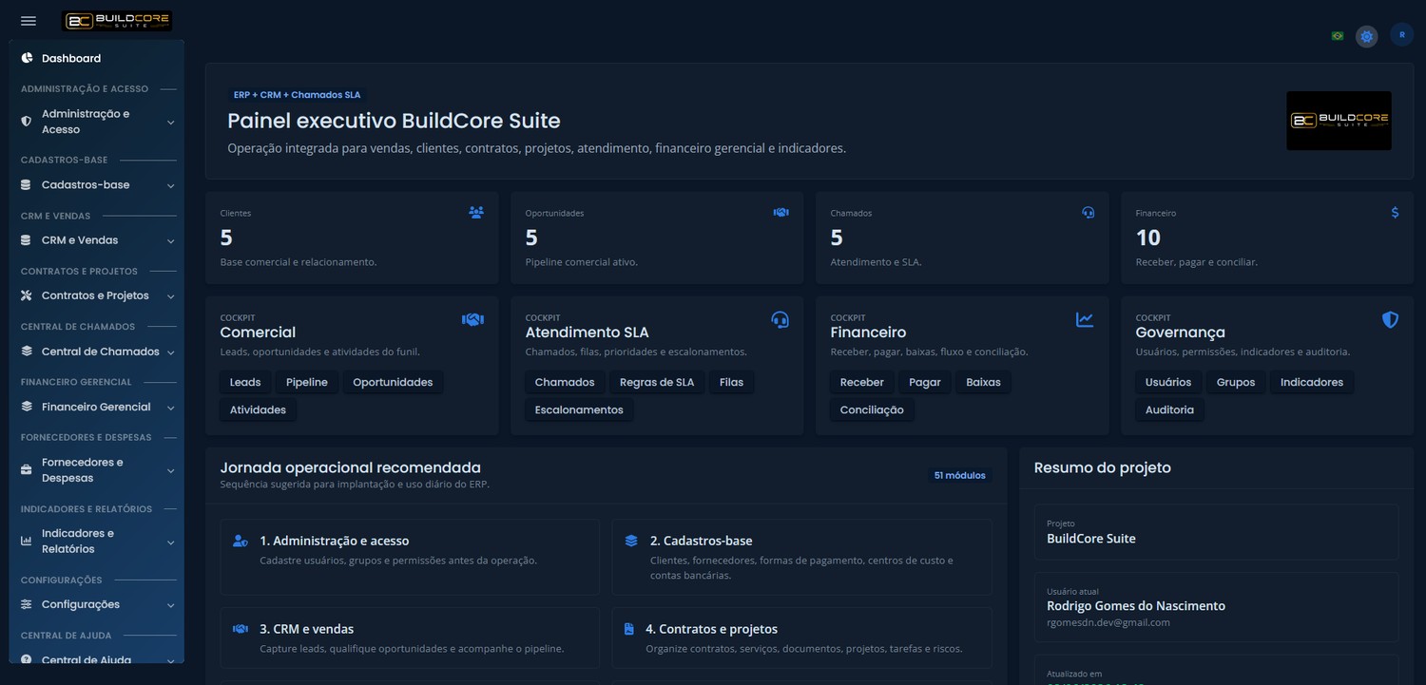This screenshot has width=1426, height=685.
Task: Open the Atividades button
Action: [258, 409]
